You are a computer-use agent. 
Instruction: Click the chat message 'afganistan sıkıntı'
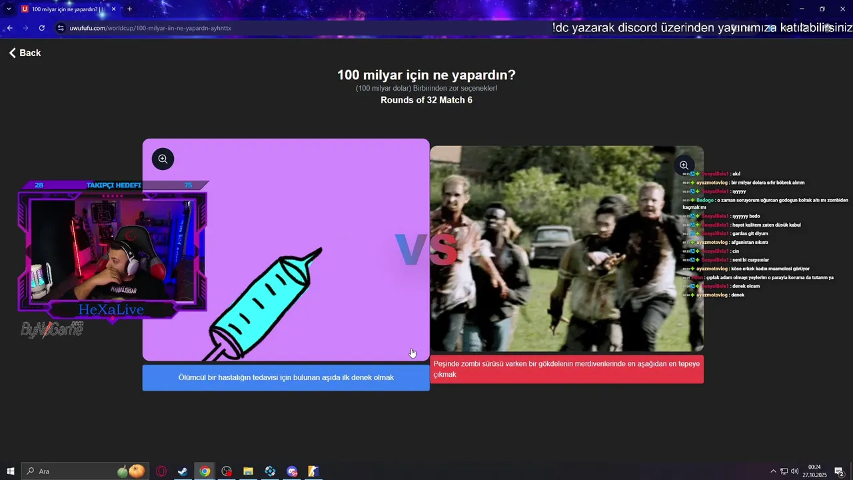(x=749, y=242)
